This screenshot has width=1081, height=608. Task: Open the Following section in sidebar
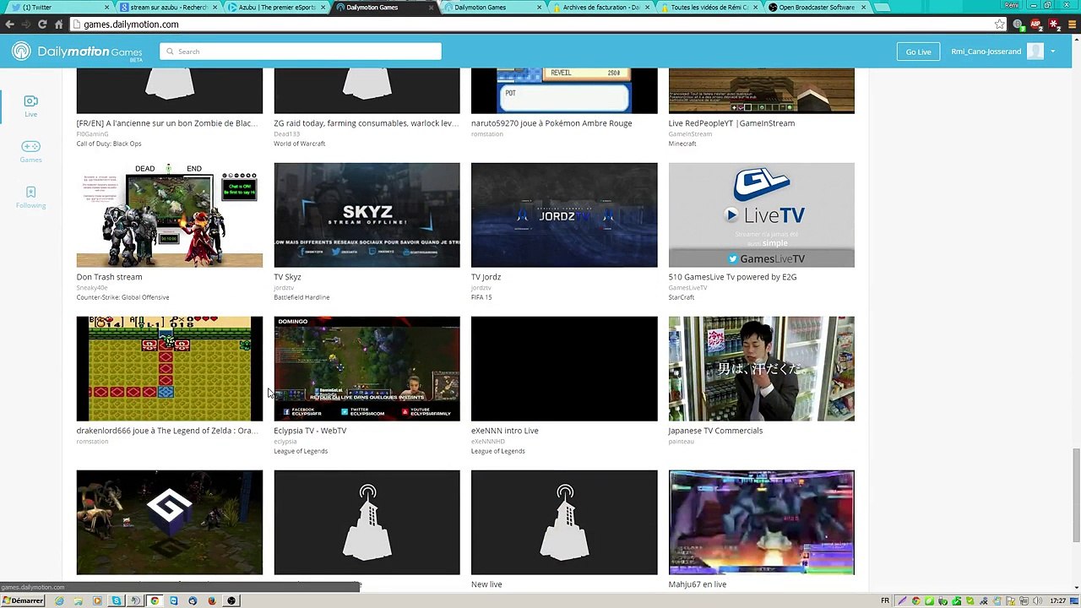coord(30,198)
